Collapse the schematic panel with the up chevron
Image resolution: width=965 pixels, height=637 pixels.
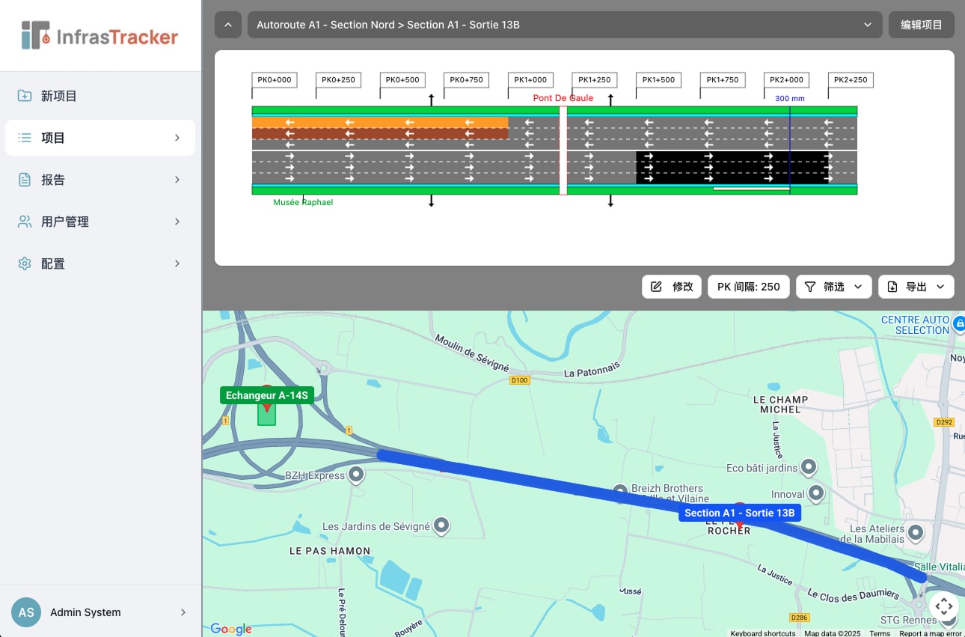point(228,25)
